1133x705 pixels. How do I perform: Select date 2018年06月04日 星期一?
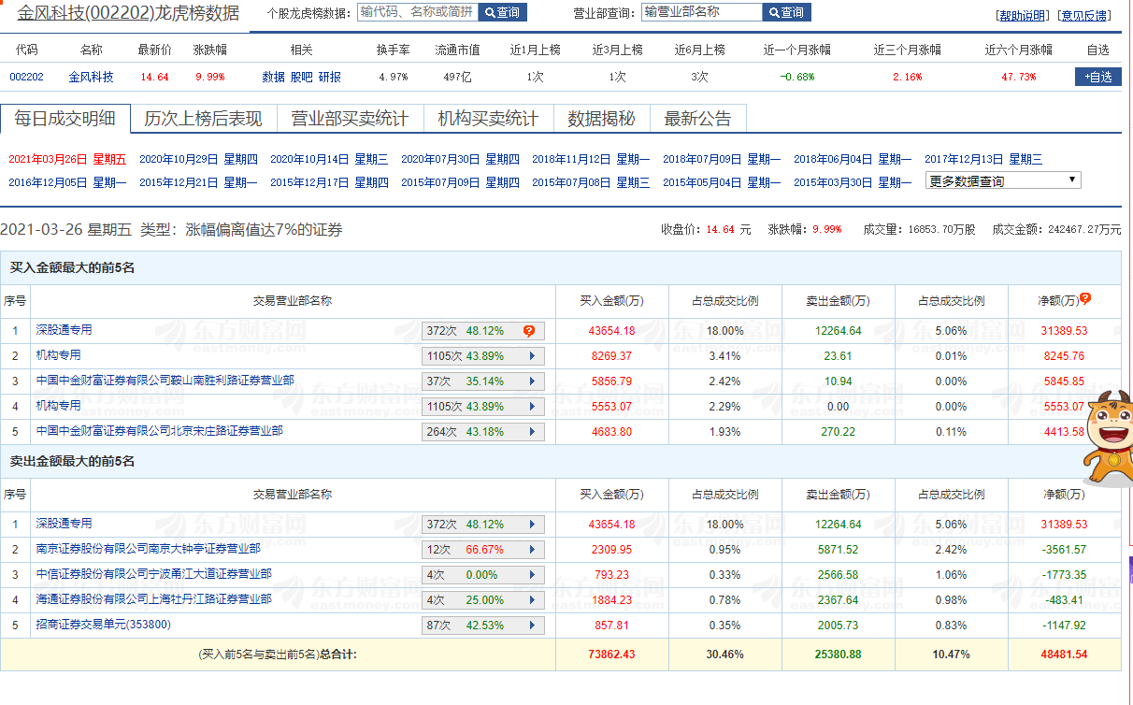point(853,159)
